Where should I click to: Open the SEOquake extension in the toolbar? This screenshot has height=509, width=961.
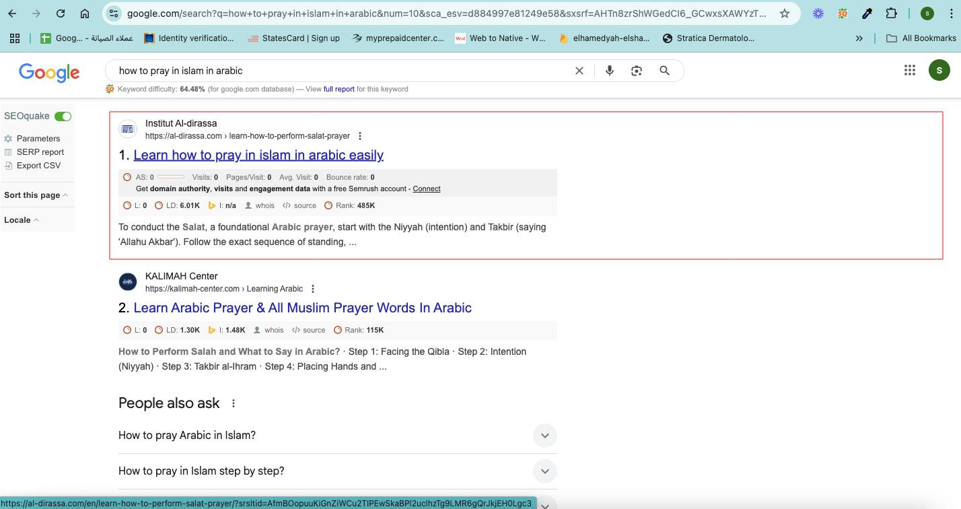(843, 13)
